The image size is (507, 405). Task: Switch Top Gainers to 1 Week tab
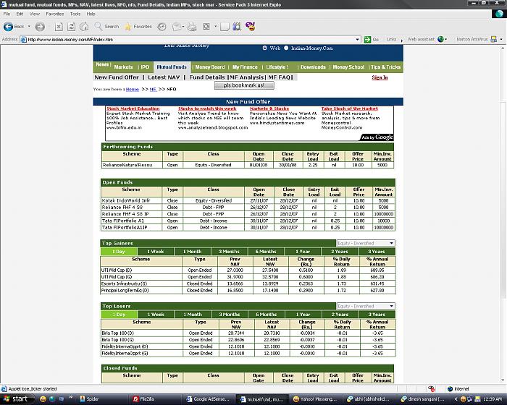[x=156, y=252]
